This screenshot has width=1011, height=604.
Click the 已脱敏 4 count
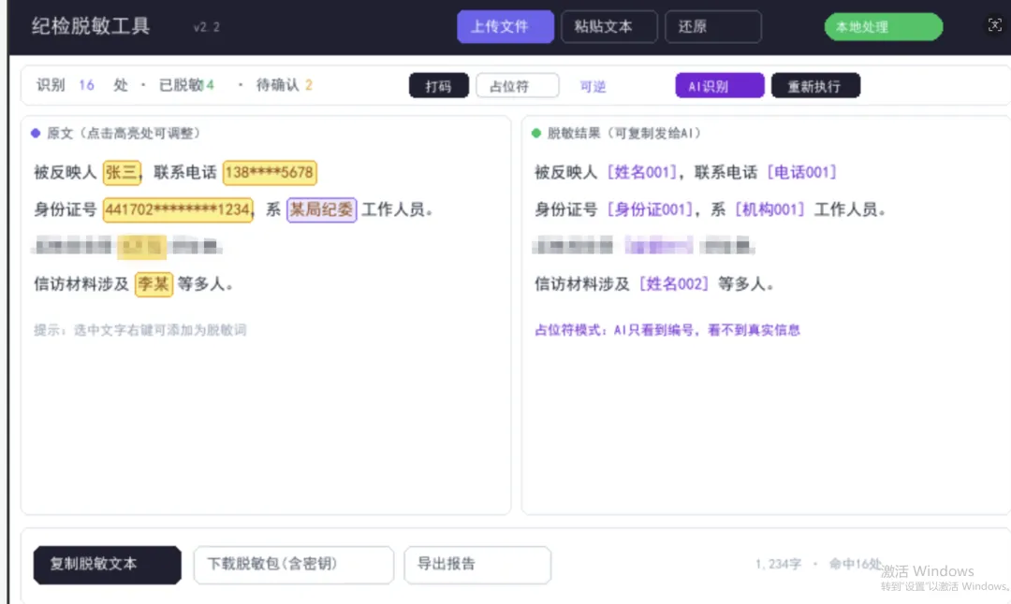(186, 85)
